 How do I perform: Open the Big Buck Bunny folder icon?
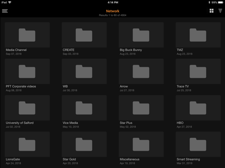pos(141,35)
